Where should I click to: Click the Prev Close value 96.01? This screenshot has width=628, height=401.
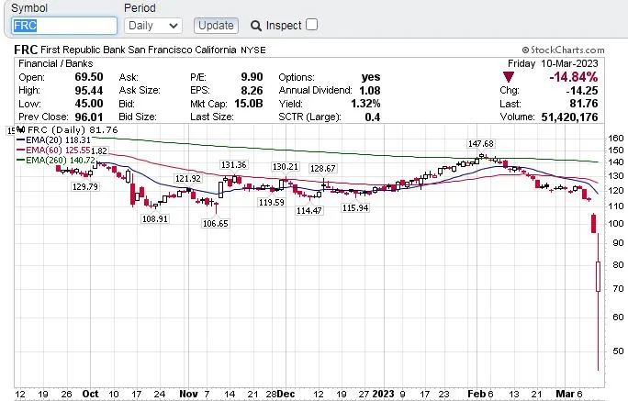pyautogui.click(x=89, y=117)
